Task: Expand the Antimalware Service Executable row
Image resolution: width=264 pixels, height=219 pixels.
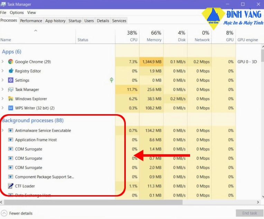Action: pyautogui.click(x=2, y=130)
